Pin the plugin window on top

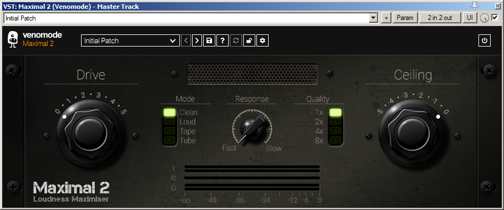click(475, 6)
